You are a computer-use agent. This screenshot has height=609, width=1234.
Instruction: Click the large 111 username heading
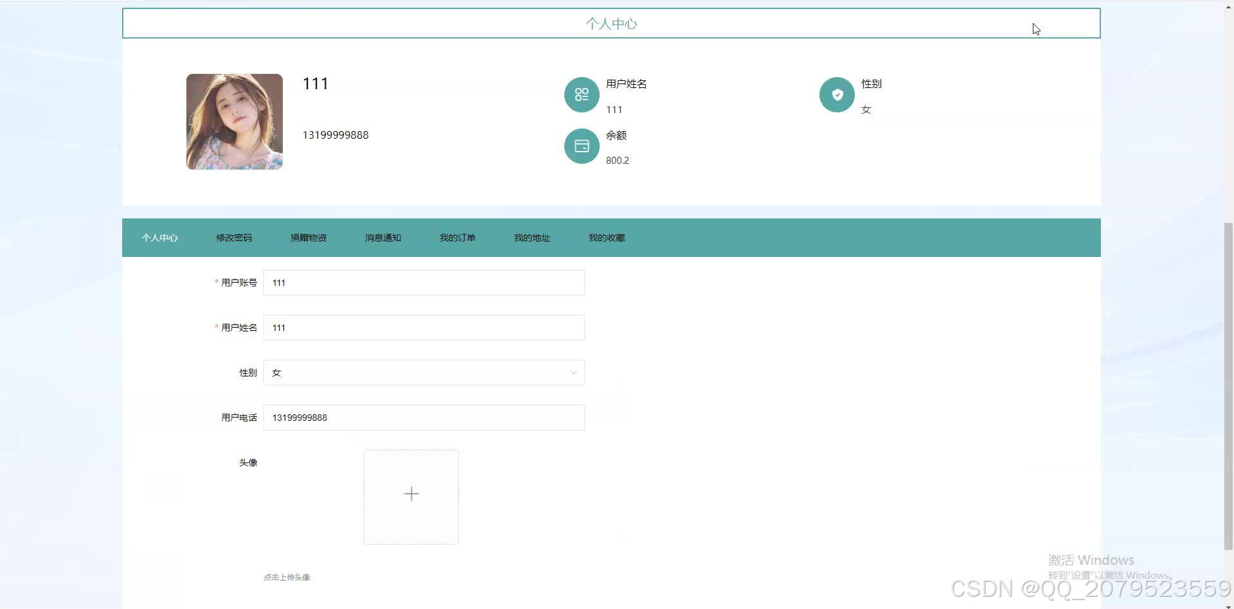coord(316,84)
